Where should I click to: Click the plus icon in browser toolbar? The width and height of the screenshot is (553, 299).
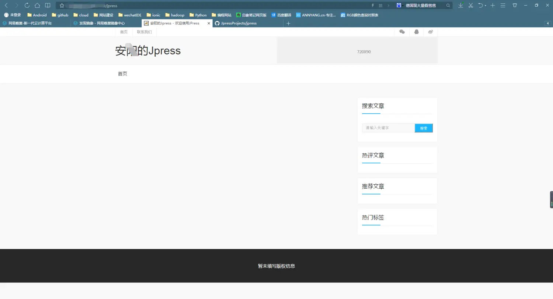click(493, 6)
